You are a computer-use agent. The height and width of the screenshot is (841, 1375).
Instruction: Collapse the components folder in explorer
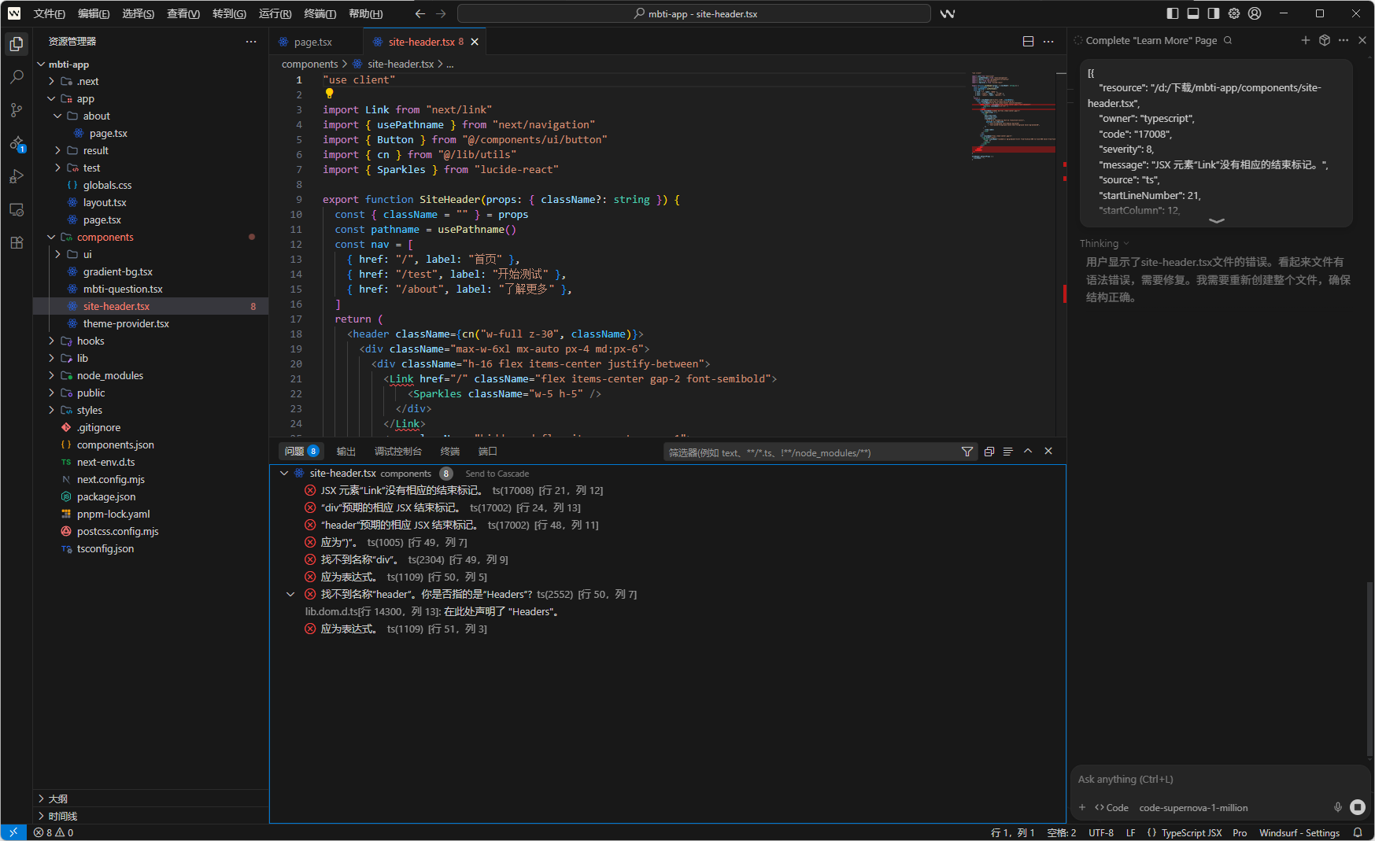105,237
